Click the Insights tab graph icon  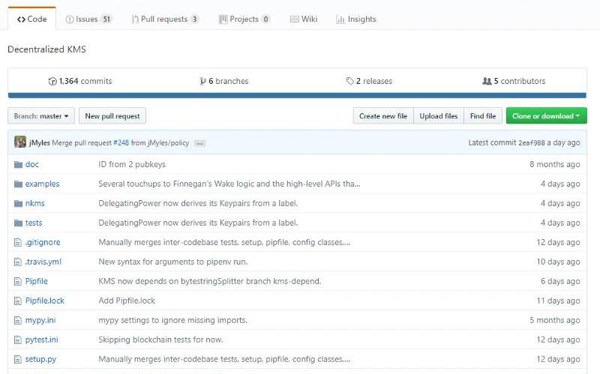pos(340,19)
